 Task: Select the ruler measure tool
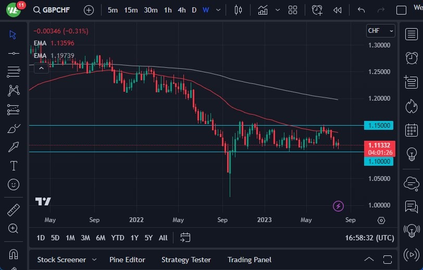click(x=14, y=210)
